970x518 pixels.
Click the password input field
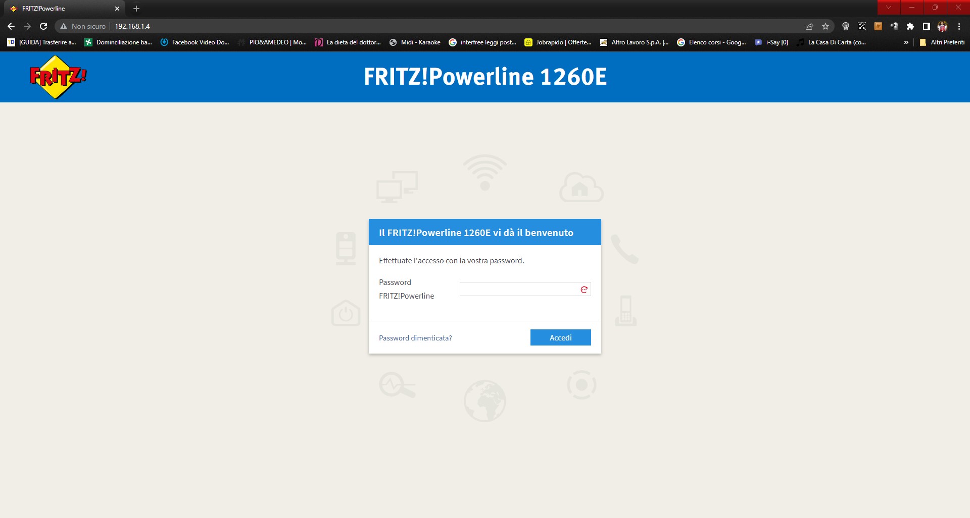point(525,289)
